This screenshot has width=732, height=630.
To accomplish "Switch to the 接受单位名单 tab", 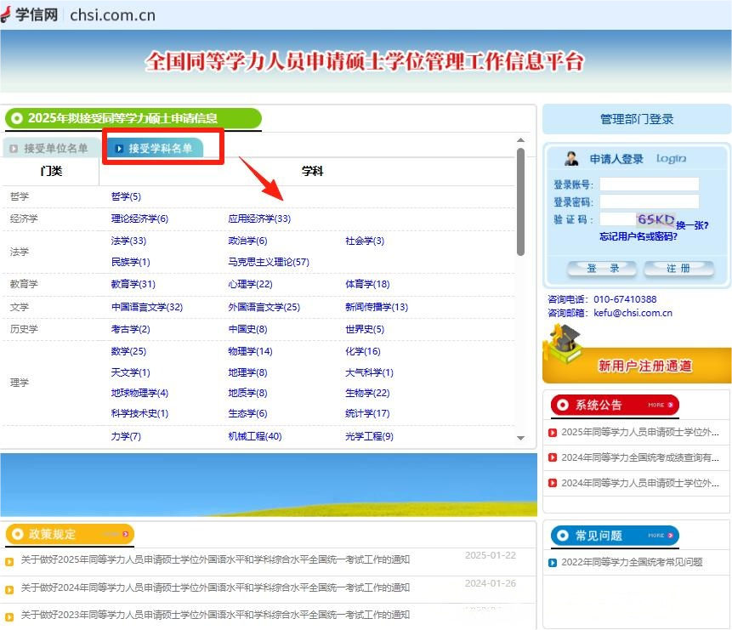I will (49, 149).
